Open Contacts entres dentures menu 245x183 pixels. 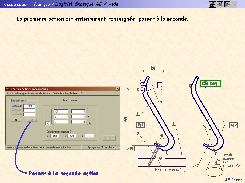(x=65, y=93)
